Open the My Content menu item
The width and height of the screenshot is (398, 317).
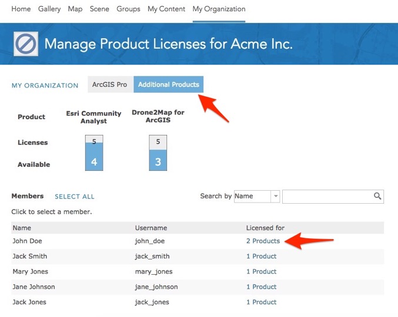166,9
